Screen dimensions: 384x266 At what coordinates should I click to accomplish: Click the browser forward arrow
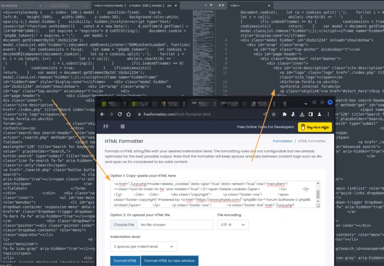click(x=111, y=114)
